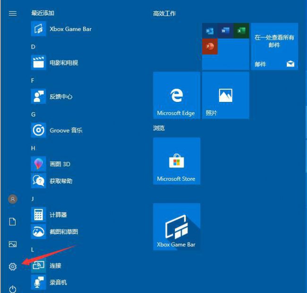Open the user account icon
The image size is (307, 293).
(x=13, y=199)
